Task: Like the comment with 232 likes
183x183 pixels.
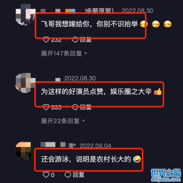Action: click(46, 40)
